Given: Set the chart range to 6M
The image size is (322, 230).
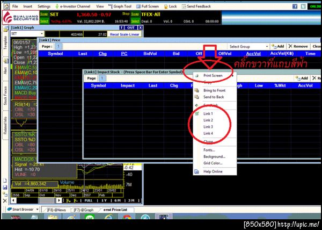Looking at the screenshot, I should point(118,200).
